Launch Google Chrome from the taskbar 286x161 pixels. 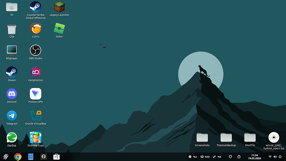pyautogui.click(x=18, y=156)
